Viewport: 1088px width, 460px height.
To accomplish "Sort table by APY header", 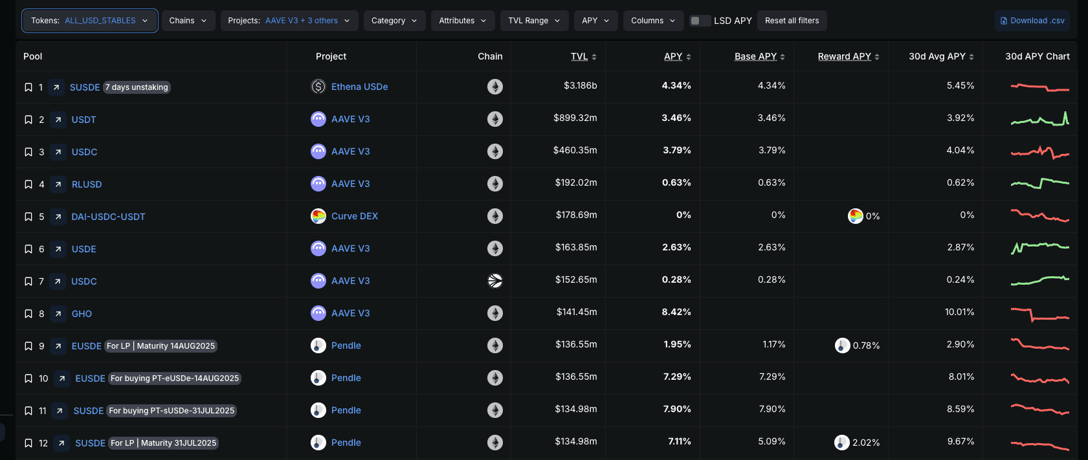I will [673, 56].
